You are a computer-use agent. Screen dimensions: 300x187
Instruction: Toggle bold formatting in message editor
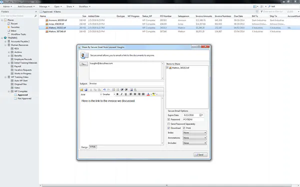(x=117, y=94)
